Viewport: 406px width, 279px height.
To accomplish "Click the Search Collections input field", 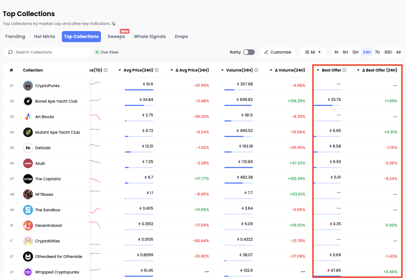I will pos(47,52).
